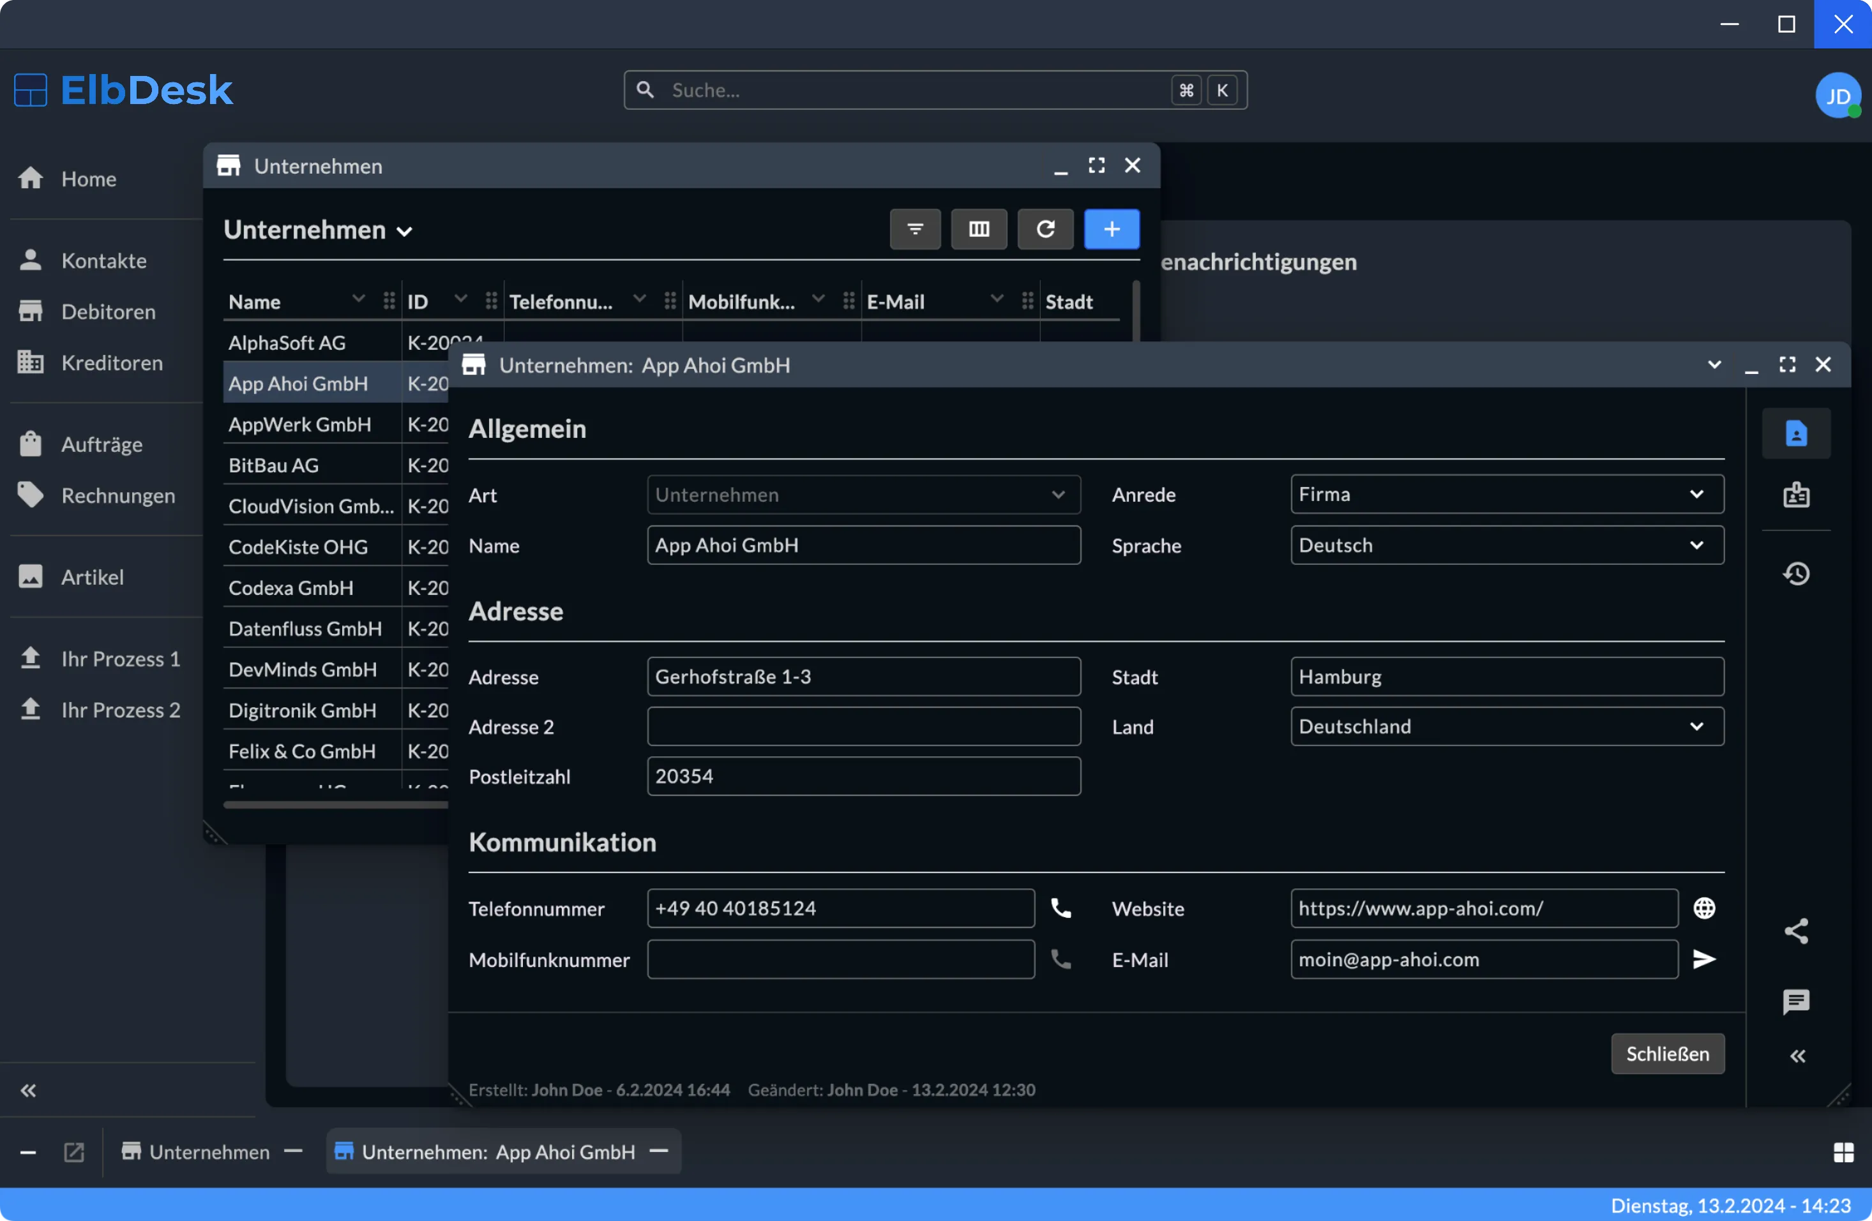Open the website via the globe icon
This screenshot has width=1872, height=1221.
(x=1705, y=908)
